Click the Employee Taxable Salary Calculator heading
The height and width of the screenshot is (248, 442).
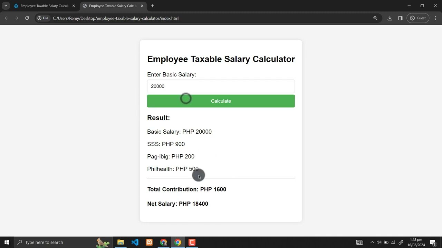point(221,59)
